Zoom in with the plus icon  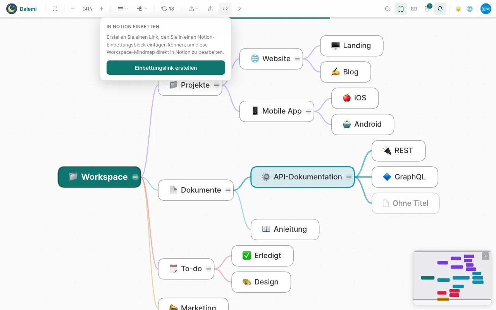click(102, 9)
